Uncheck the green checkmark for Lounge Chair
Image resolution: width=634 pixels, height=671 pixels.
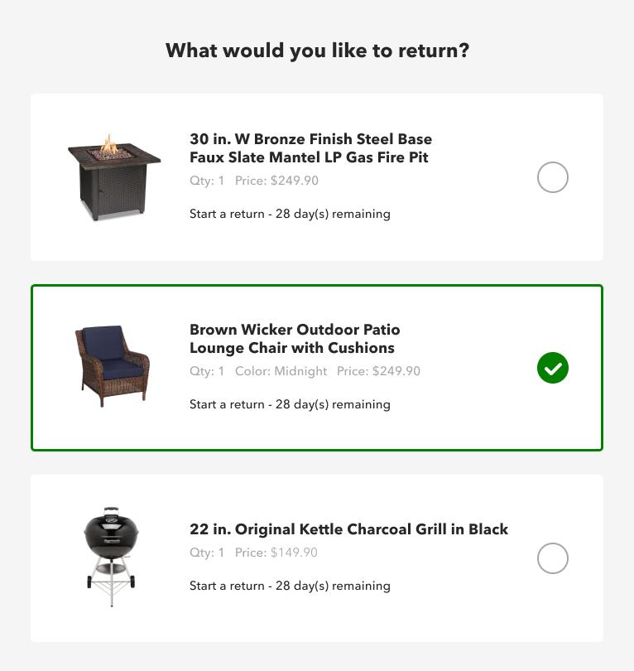(552, 368)
